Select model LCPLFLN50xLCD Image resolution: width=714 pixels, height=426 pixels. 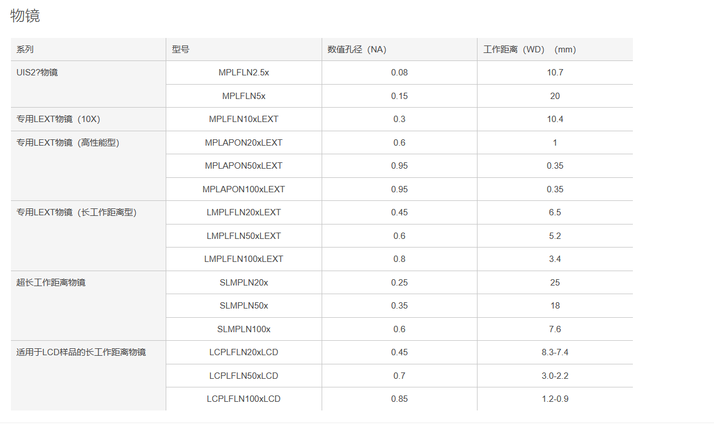pyautogui.click(x=244, y=376)
